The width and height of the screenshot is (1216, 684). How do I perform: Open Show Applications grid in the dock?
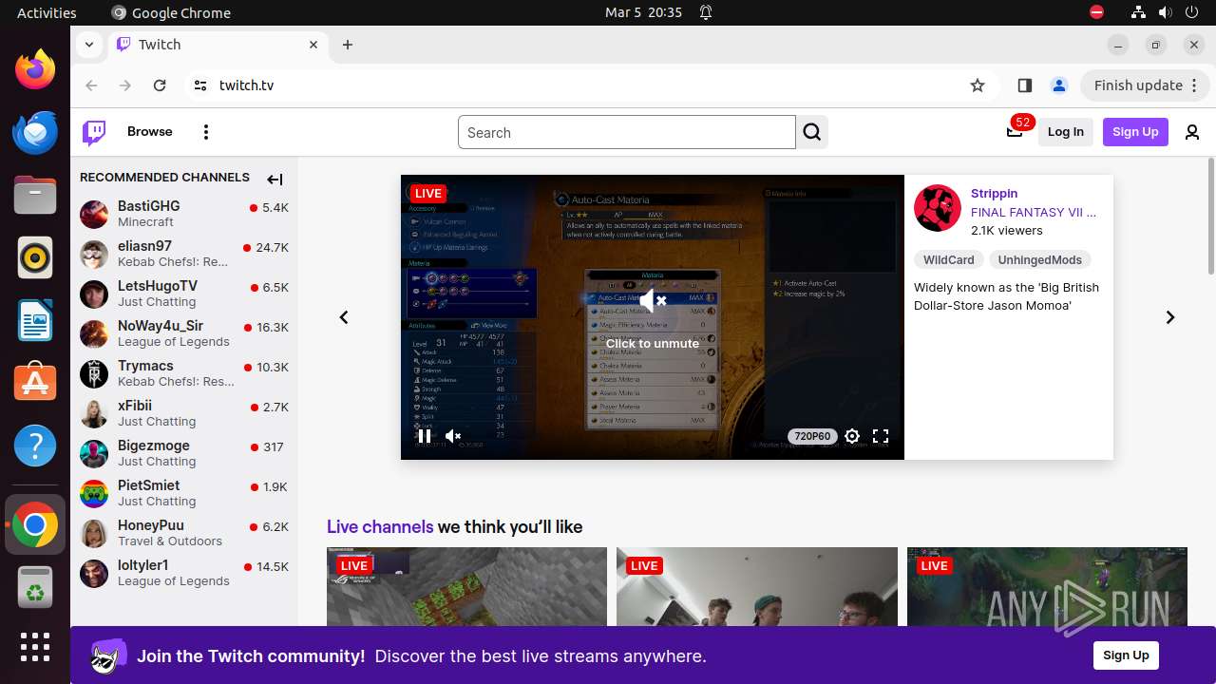tap(35, 647)
